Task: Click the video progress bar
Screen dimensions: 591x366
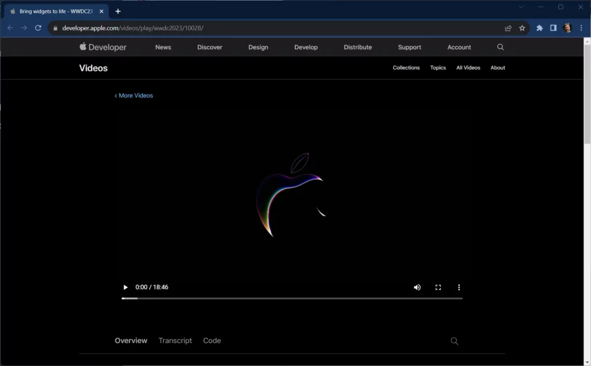Action: (x=292, y=298)
